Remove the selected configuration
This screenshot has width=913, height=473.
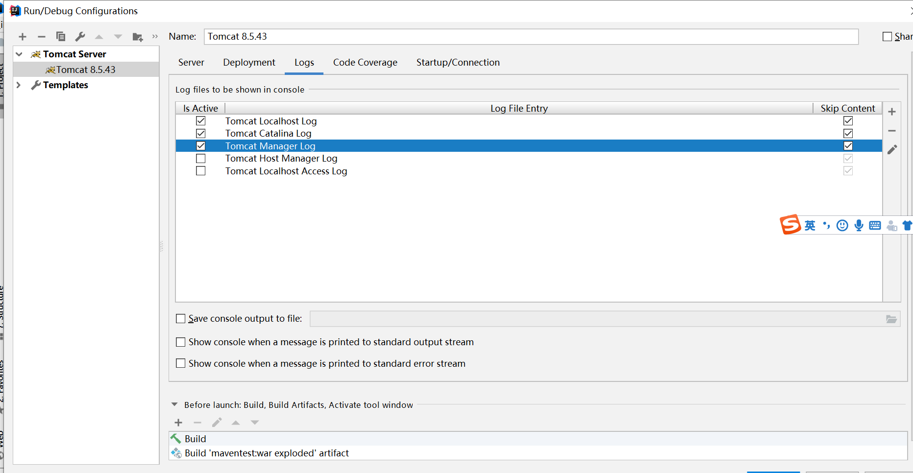tap(42, 36)
